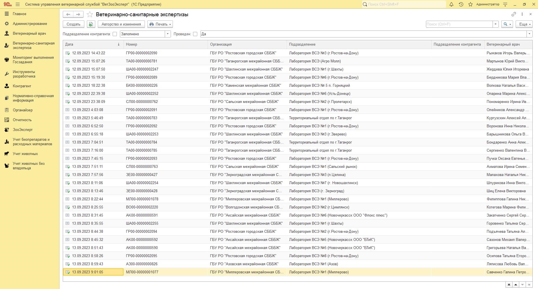This screenshot has height=289, width=538.
Task: Sort by the Подразделение column header
Action: pos(359,44)
